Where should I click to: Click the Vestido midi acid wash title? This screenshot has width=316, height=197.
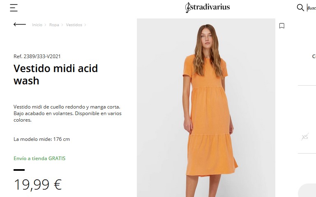coord(55,75)
